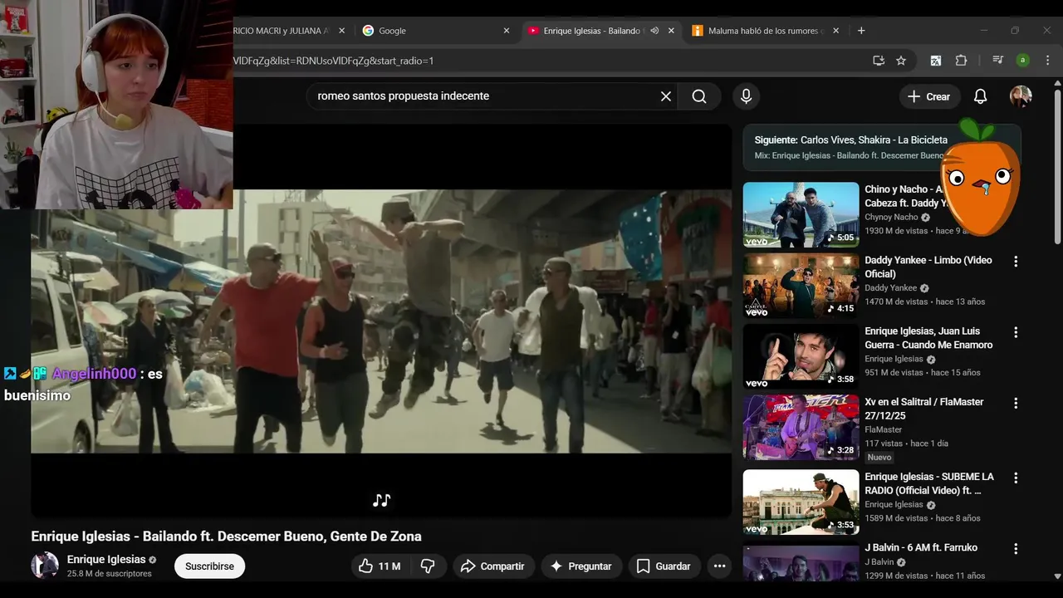Click the video title Bailando text
The height and width of the screenshot is (598, 1063).
coord(226,537)
